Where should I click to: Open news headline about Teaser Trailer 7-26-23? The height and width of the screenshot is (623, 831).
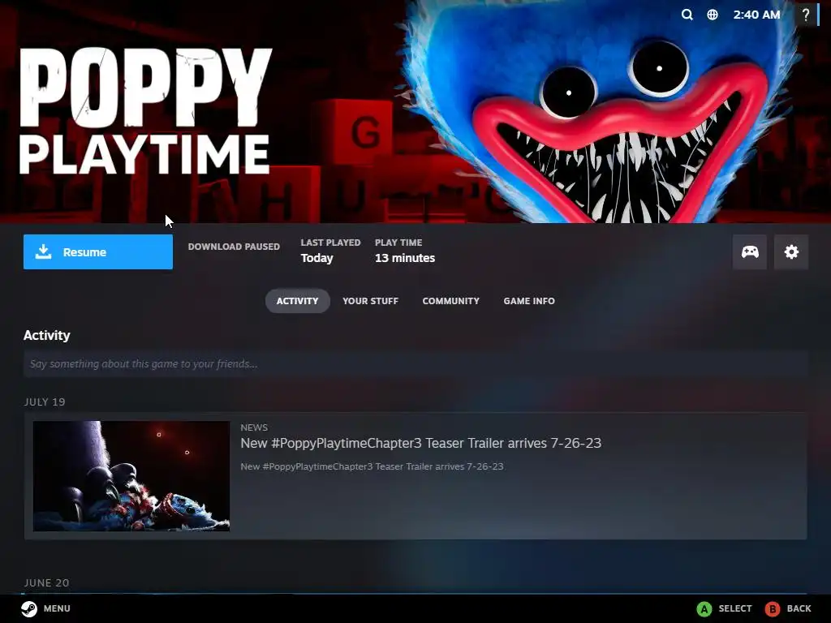(421, 443)
